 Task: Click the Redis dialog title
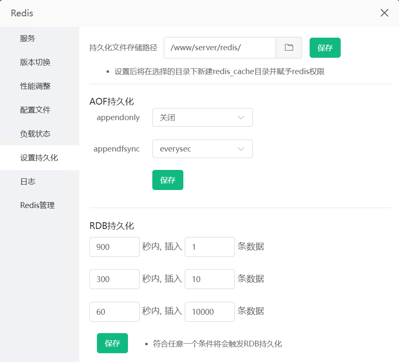(x=22, y=13)
